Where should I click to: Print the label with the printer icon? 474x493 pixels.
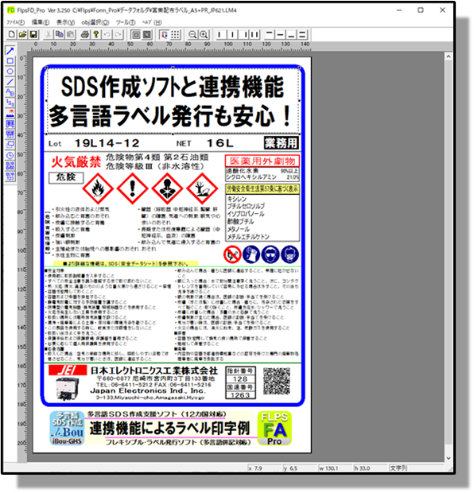[x=84, y=34]
